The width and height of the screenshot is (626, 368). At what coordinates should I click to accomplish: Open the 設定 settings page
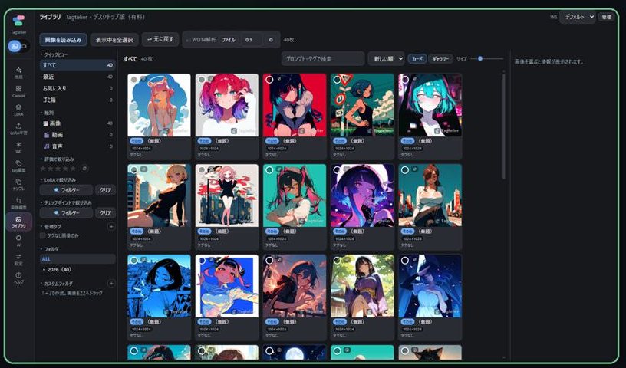18,259
